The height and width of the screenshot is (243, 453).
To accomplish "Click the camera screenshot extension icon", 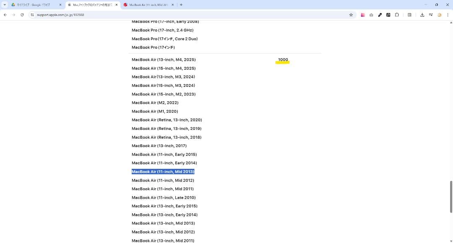I will click(x=371, y=15).
